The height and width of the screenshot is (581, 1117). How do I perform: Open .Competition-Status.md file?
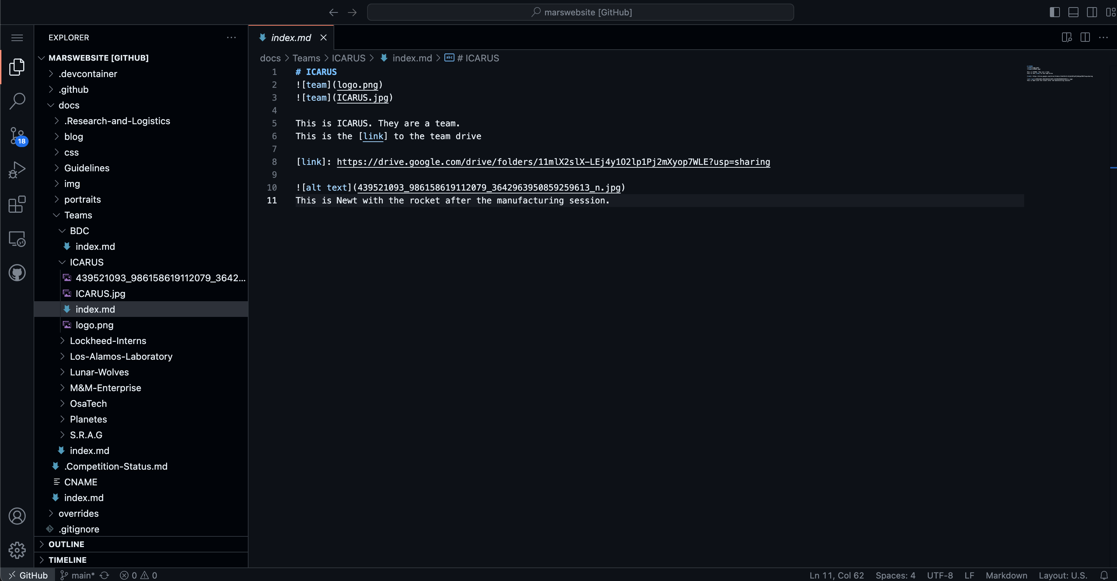pyautogui.click(x=141, y=466)
